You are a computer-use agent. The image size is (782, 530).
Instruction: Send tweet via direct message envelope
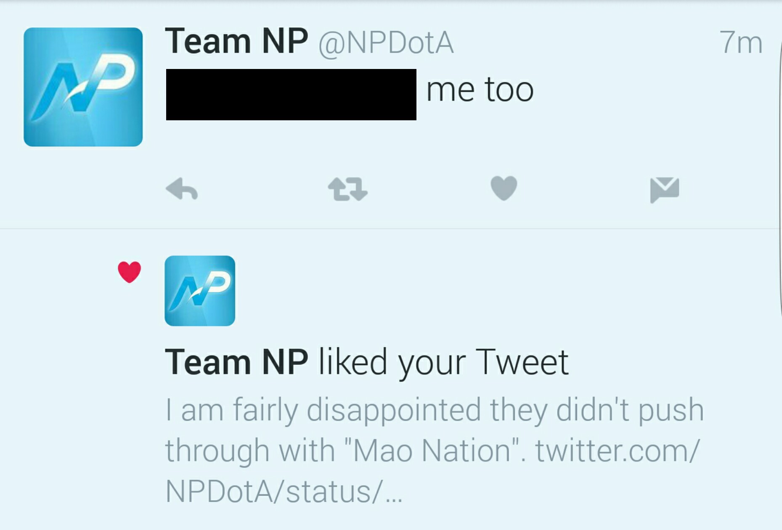tap(664, 190)
